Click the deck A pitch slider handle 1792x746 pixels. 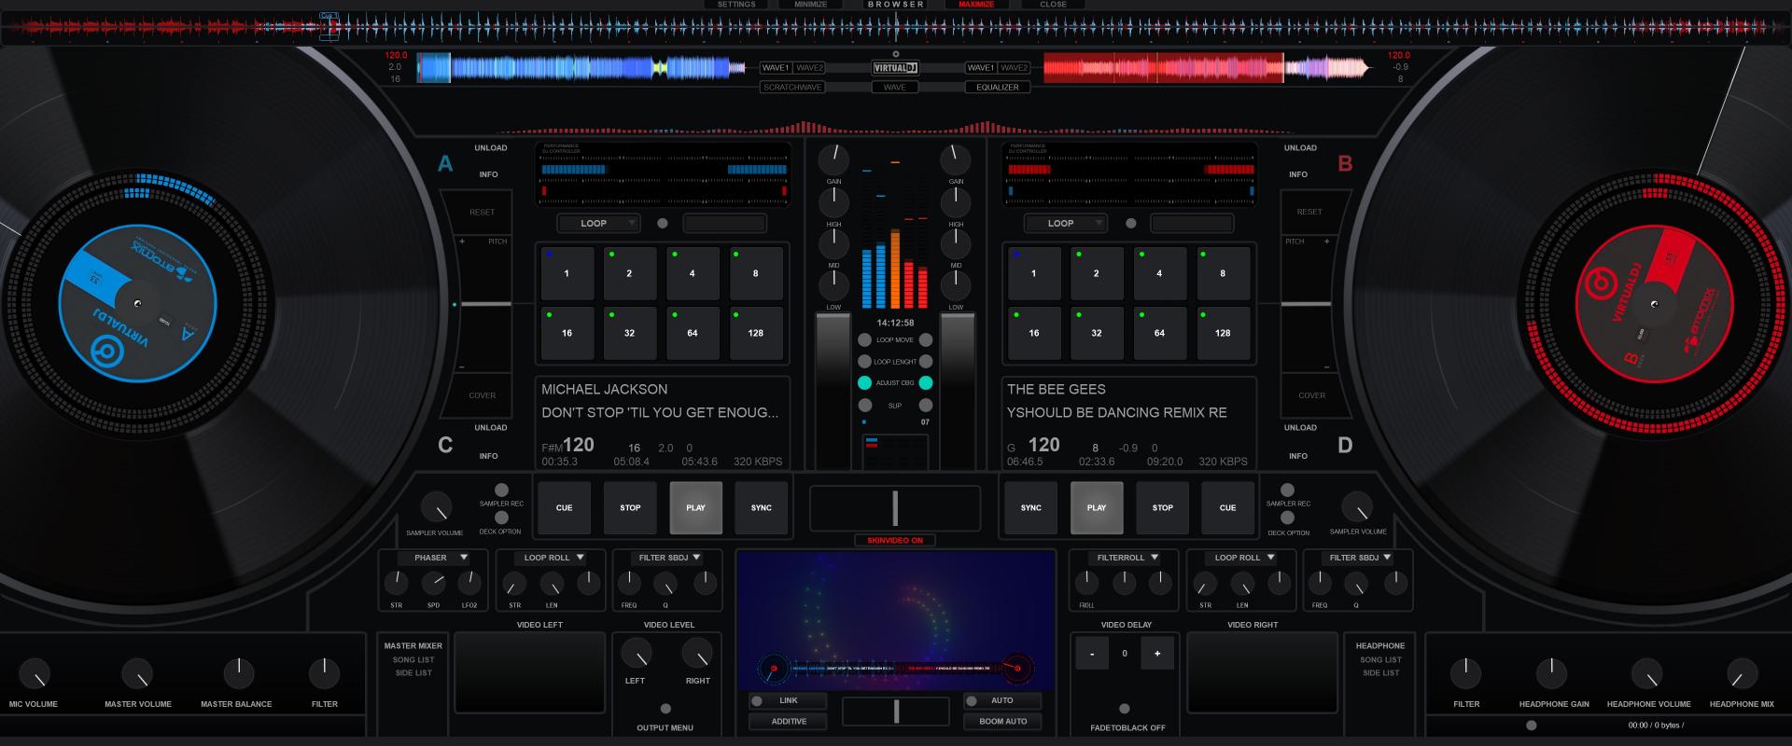tap(486, 304)
